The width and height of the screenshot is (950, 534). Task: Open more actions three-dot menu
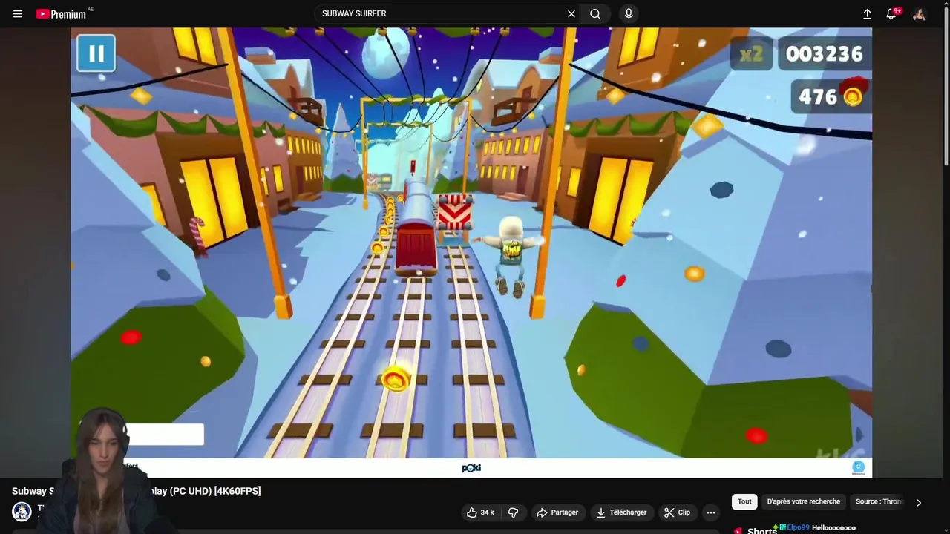711,512
